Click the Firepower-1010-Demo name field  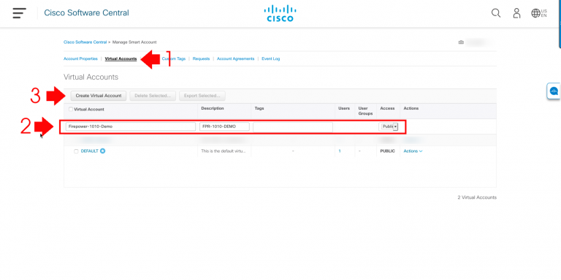[131, 126]
